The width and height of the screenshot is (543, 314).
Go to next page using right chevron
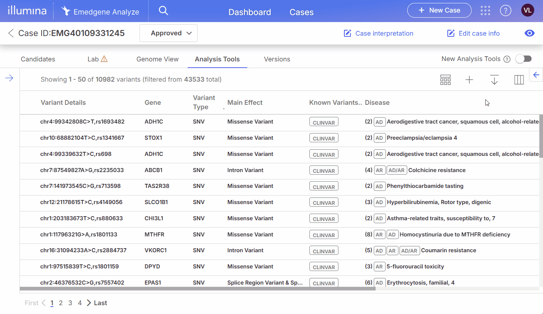point(89,303)
